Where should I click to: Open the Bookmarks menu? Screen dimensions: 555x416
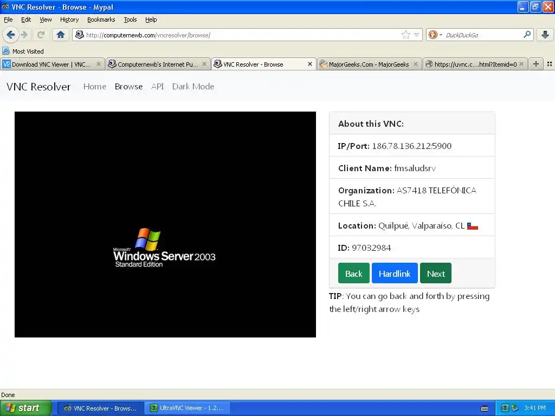tap(101, 19)
